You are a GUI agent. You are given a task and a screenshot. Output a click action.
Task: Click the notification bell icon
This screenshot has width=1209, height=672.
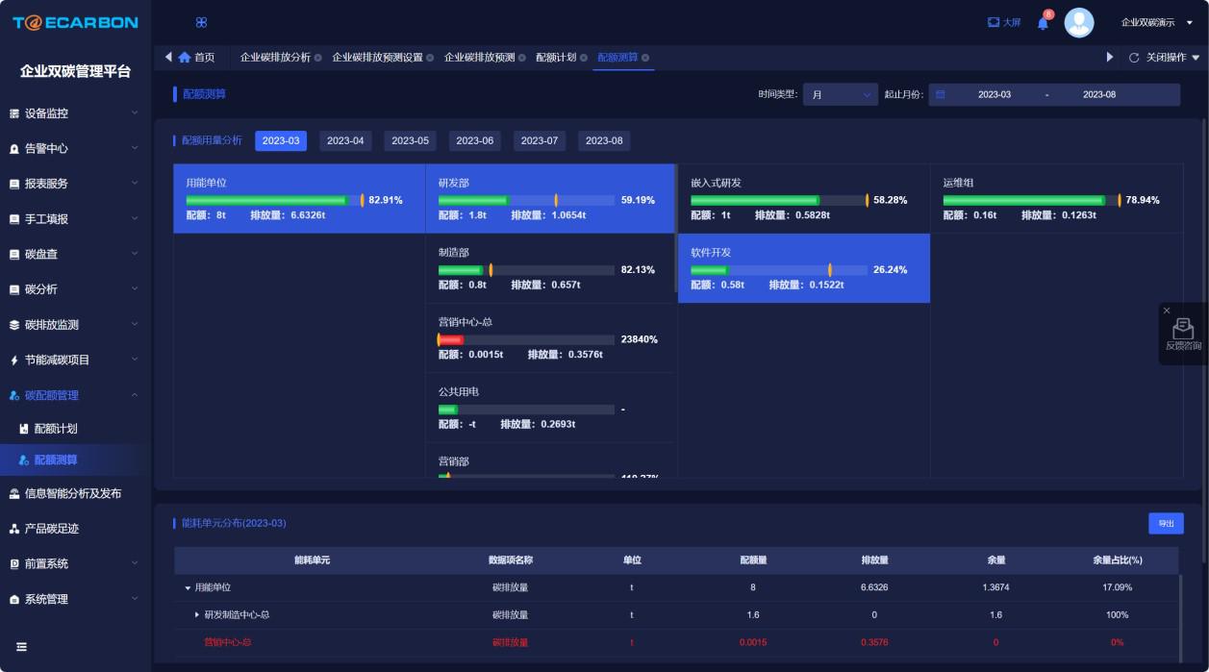pyautogui.click(x=1043, y=23)
